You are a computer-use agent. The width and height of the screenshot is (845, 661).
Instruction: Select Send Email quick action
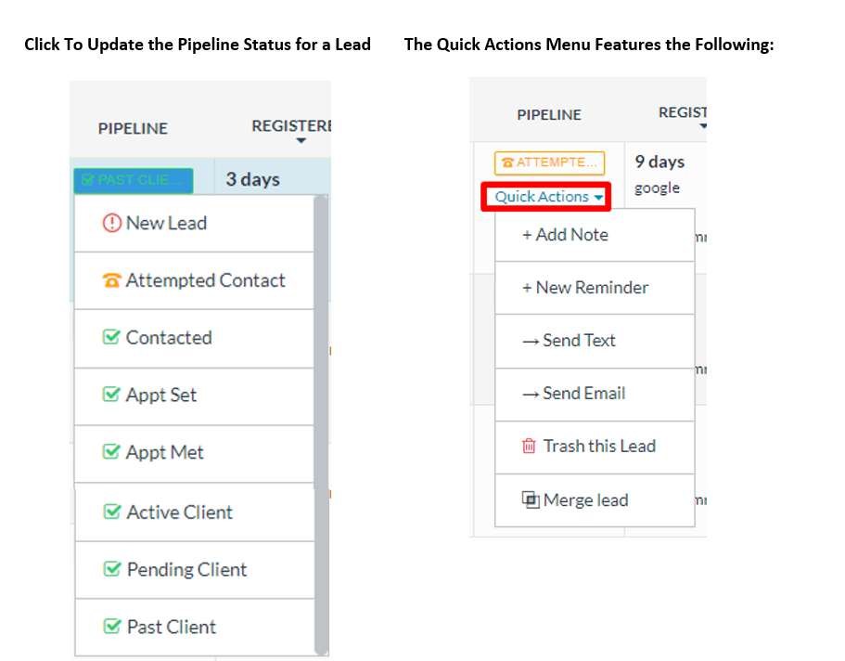point(595,395)
